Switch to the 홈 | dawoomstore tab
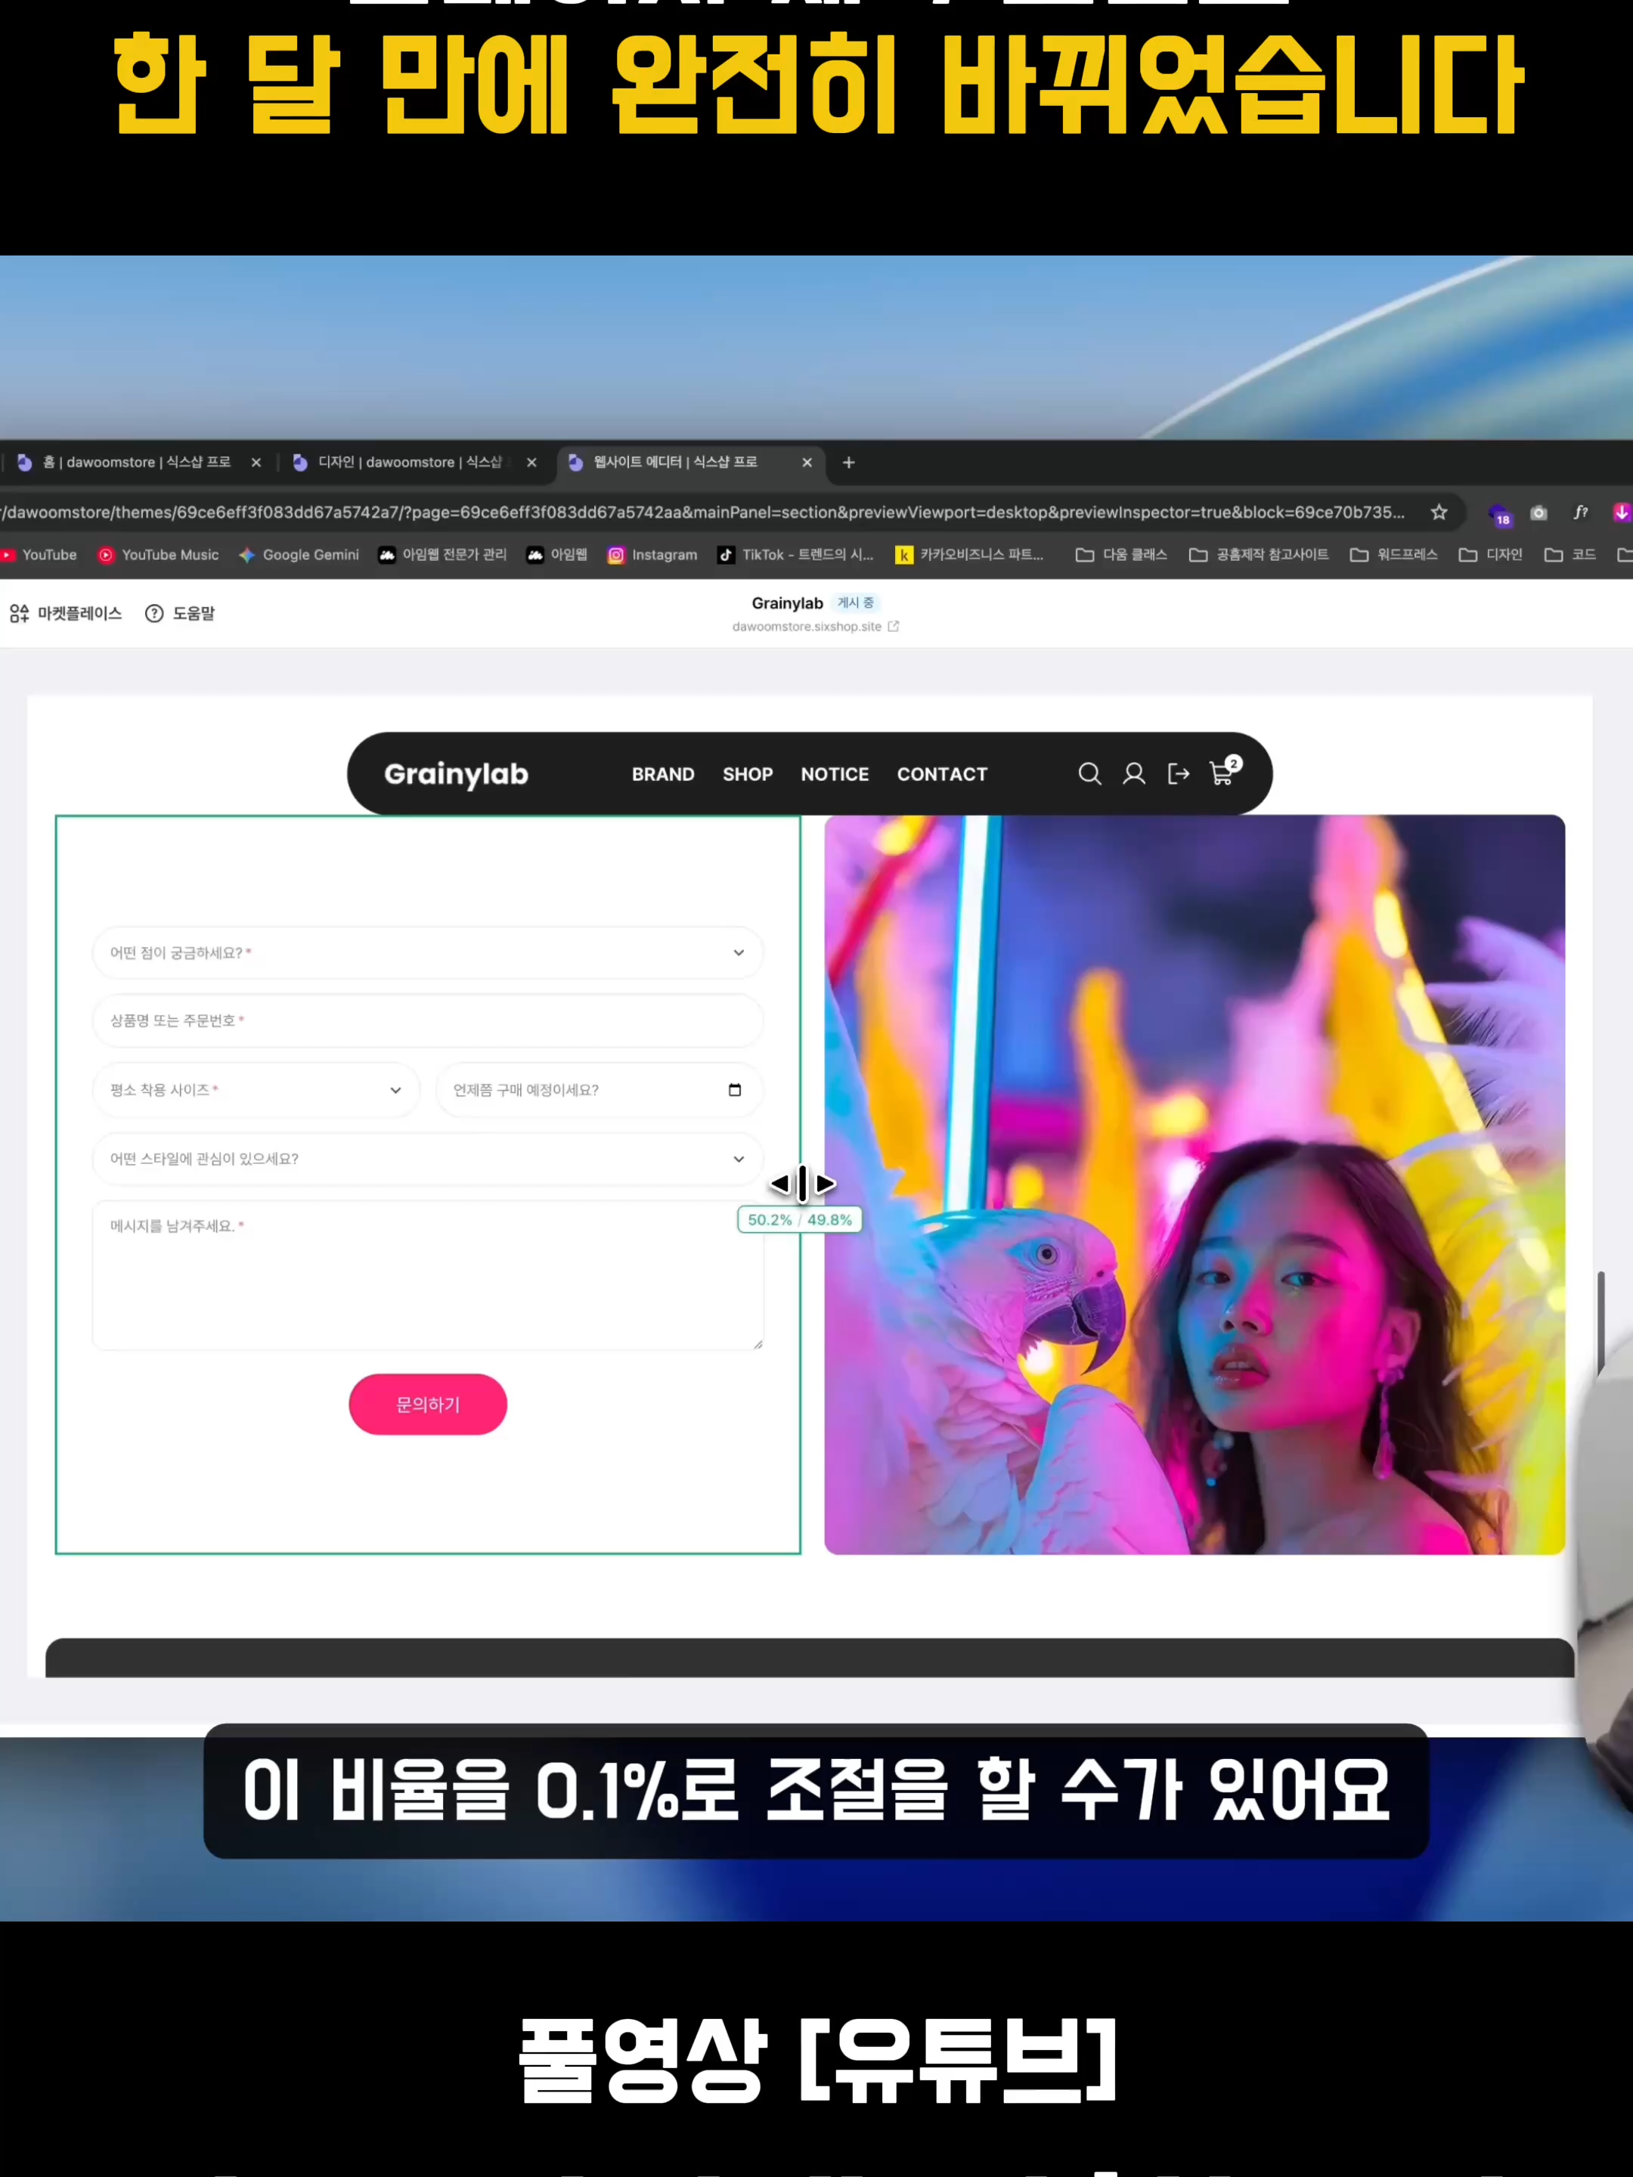Viewport: 1633px width, 2177px height. coord(138,463)
